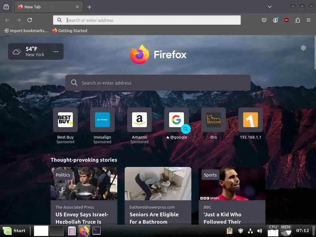Open the P tray icon in the taskbar
Viewport: 316px width, 237px height.
[x=229, y=231]
